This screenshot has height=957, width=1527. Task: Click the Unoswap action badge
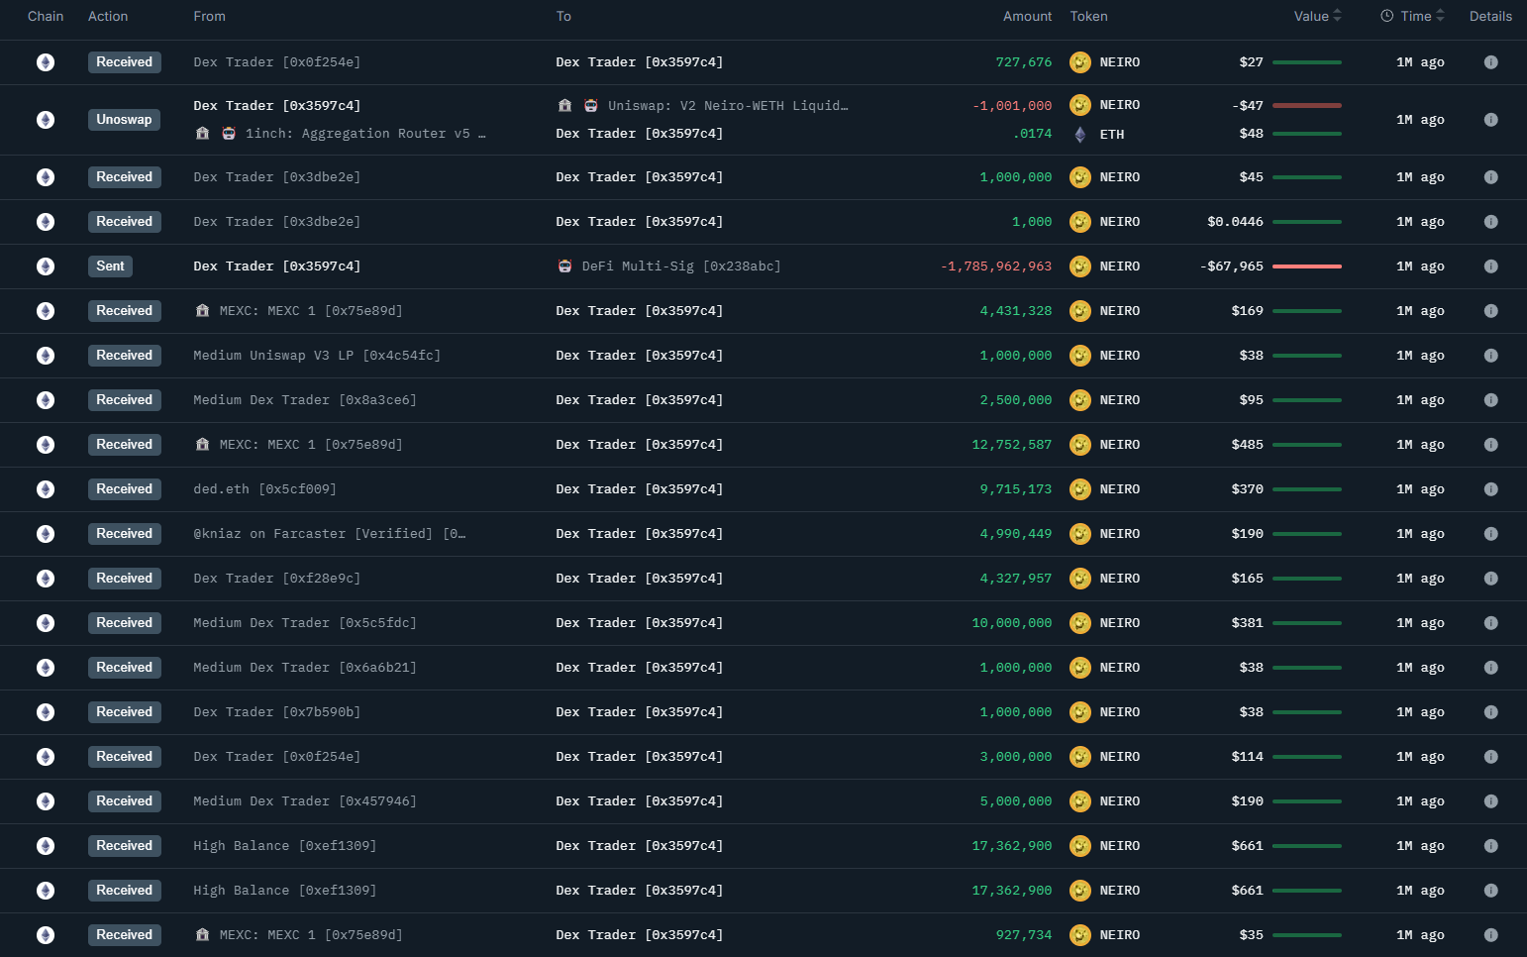(x=124, y=120)
